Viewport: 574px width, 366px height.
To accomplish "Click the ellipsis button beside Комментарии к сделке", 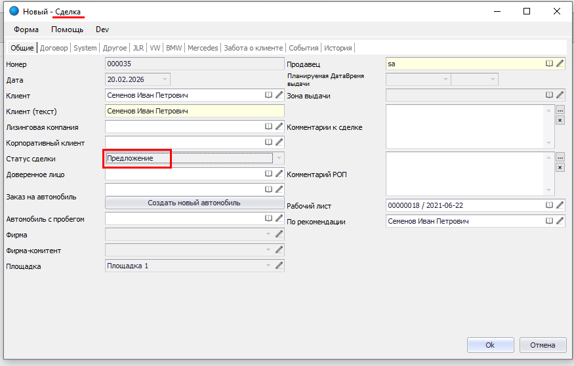I will [x=560, y=110].
